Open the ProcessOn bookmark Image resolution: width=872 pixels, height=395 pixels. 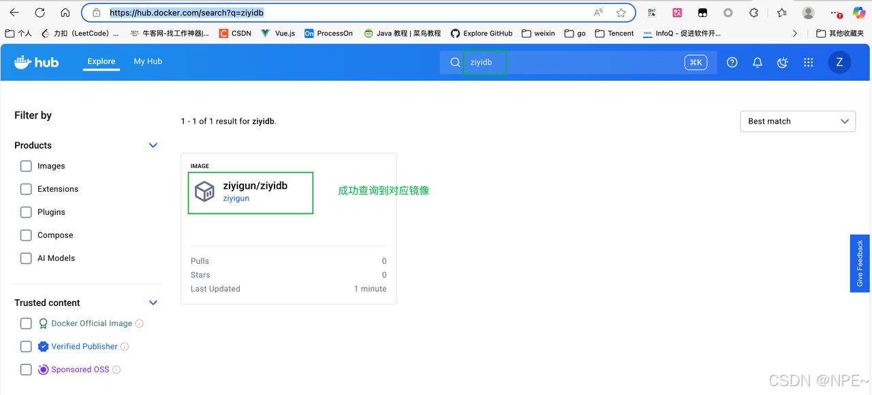tap(328, 33)
